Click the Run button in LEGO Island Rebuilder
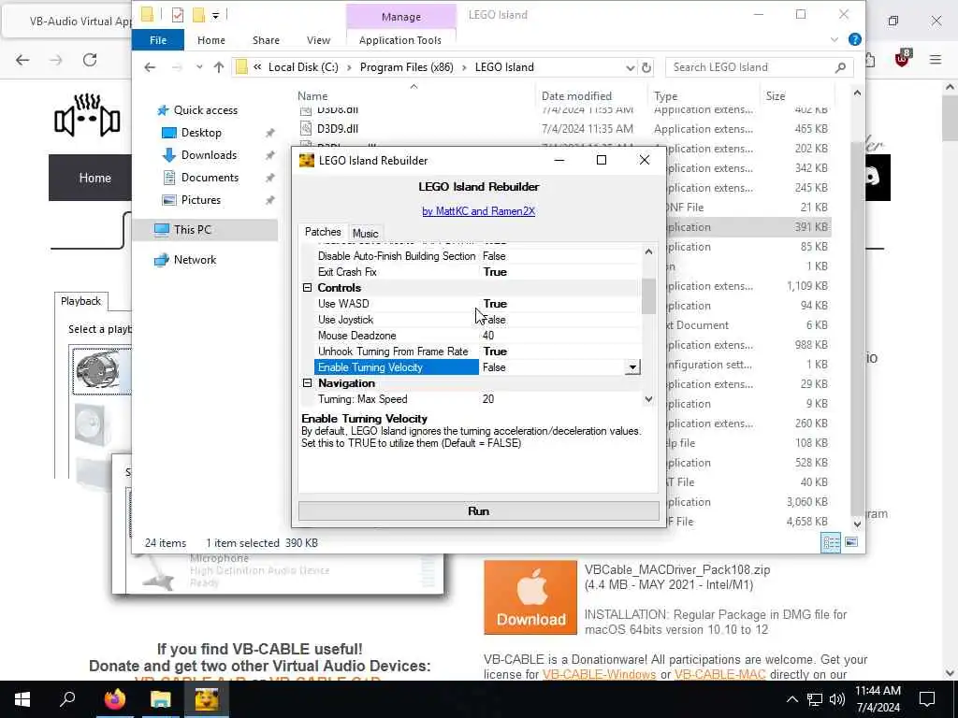 pyautogui.click(x=478, y=511)
